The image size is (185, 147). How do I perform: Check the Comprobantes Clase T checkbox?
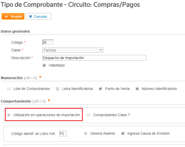tap(89, 115)
